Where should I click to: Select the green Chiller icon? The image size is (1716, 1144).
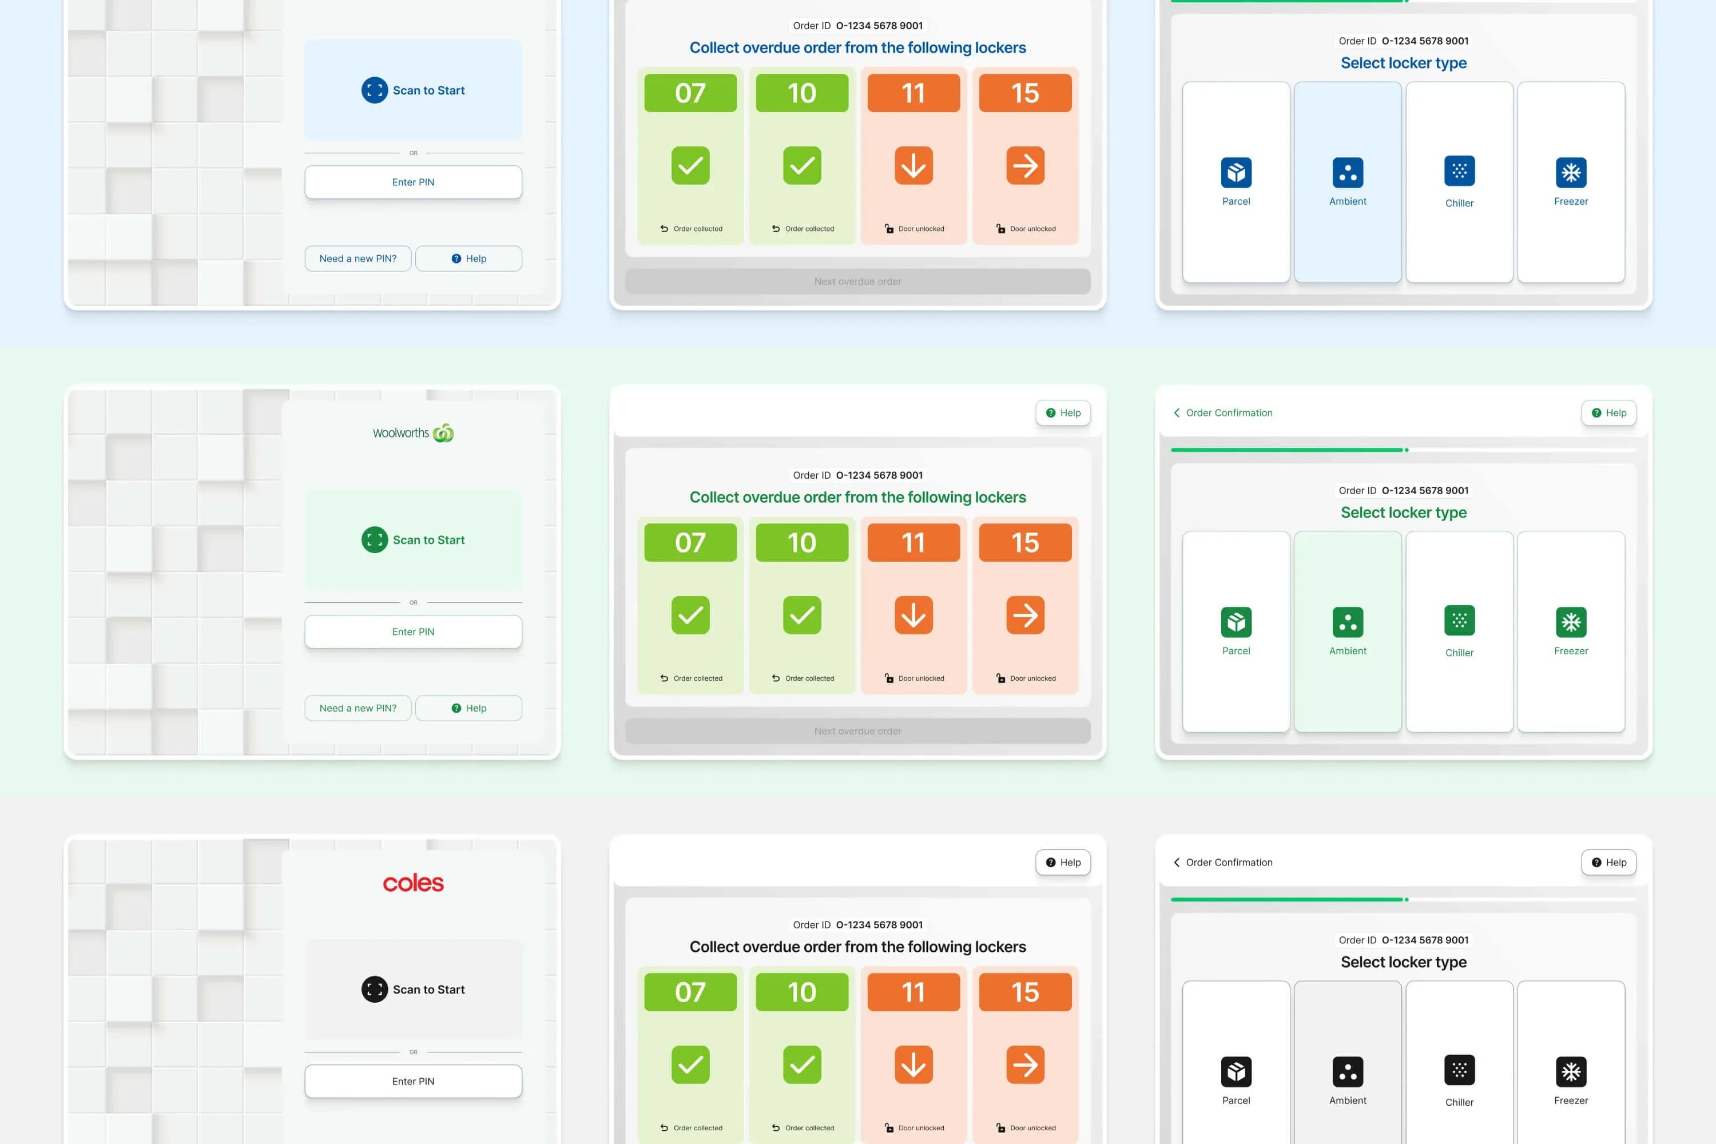coord(1459,620)
